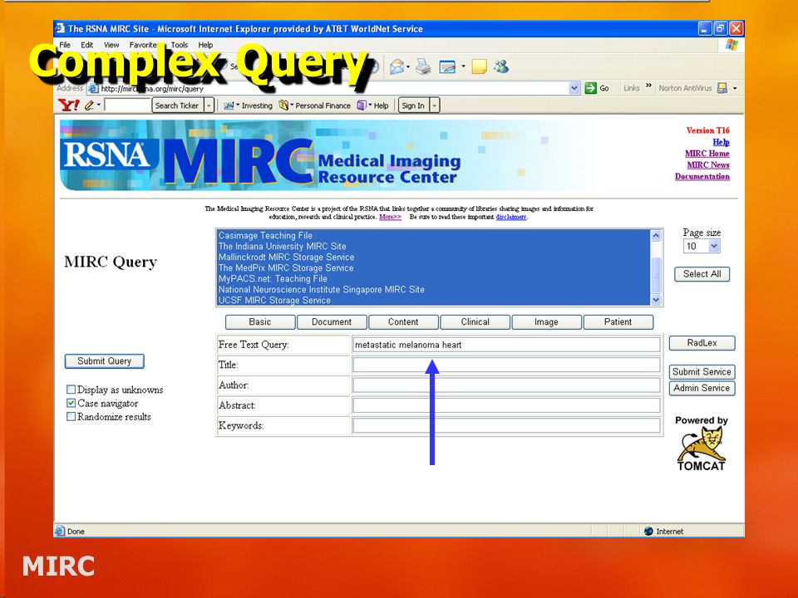
Task: Switch to the Clinical query tab
Action: [475, 322]
